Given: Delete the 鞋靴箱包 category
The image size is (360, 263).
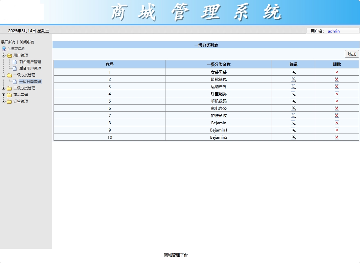Looking at the screenshot, I should click(x=336, y=79).
